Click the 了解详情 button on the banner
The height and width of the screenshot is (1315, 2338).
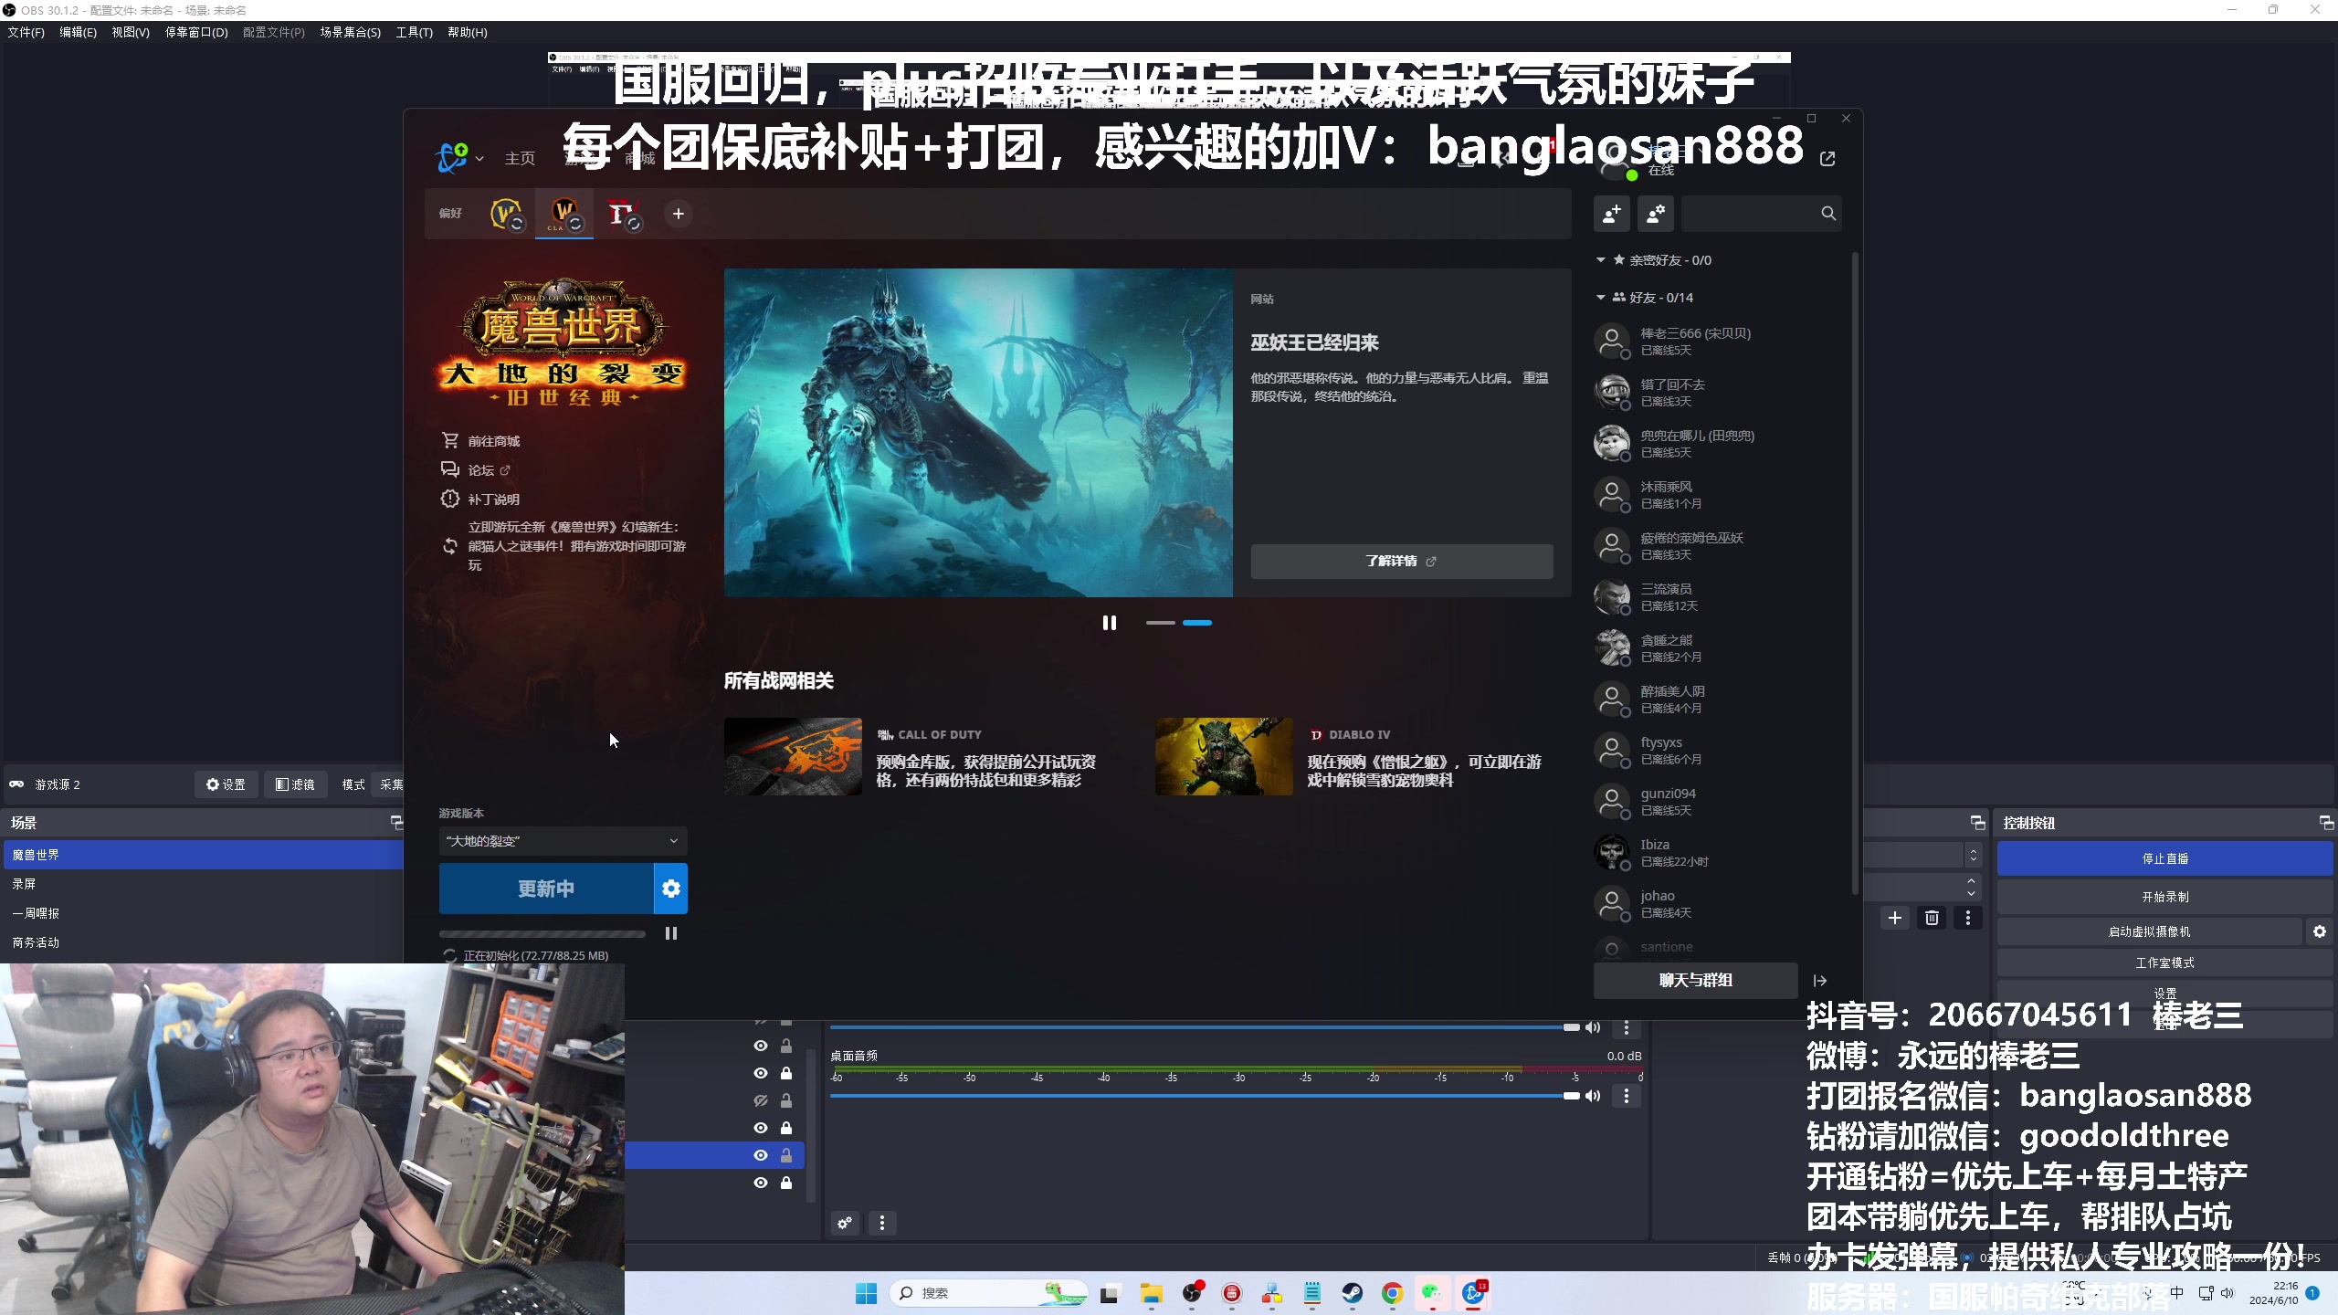[x=1402, y=561]
